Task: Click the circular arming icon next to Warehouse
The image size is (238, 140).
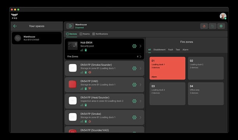Action: (x=70, y=26)
